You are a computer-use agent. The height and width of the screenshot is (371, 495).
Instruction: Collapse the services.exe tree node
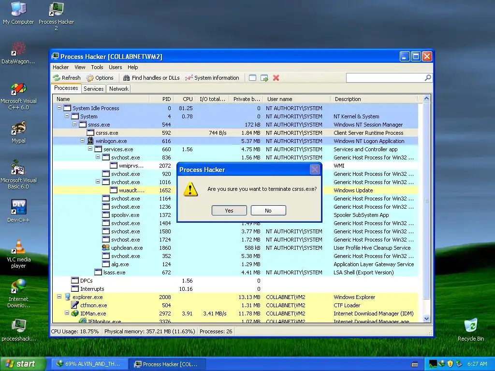point(90,149)
